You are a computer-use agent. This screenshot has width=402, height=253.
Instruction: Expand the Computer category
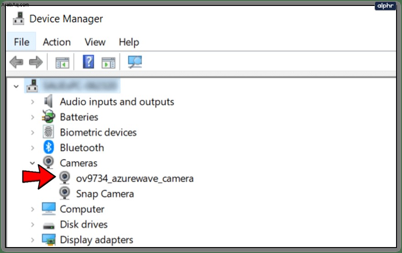32,209
